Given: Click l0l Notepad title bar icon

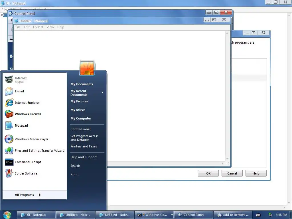Looking at the screenshot, I should point(3,3).
